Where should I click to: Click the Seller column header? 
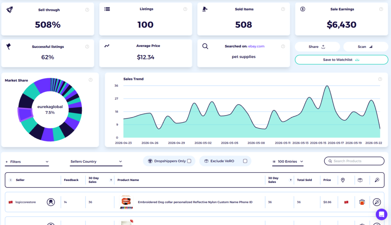point(20,180)
